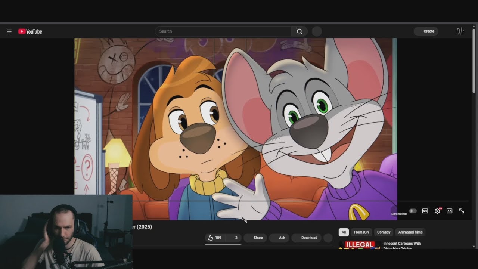Click the Ask button under the video

(x=279, y=238)
